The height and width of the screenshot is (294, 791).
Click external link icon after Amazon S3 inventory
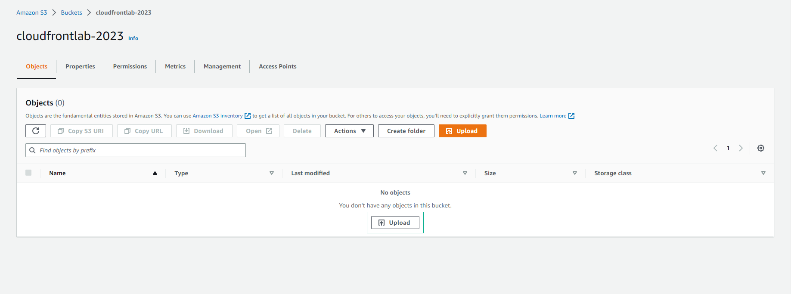pyautogui.click(x=248, y=116)
